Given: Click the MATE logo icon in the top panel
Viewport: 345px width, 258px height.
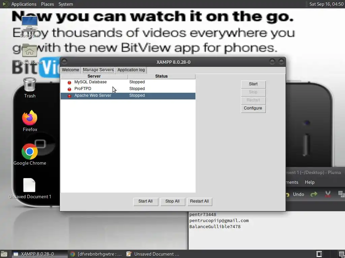Looking at the screenshot, I should [5, 4].
